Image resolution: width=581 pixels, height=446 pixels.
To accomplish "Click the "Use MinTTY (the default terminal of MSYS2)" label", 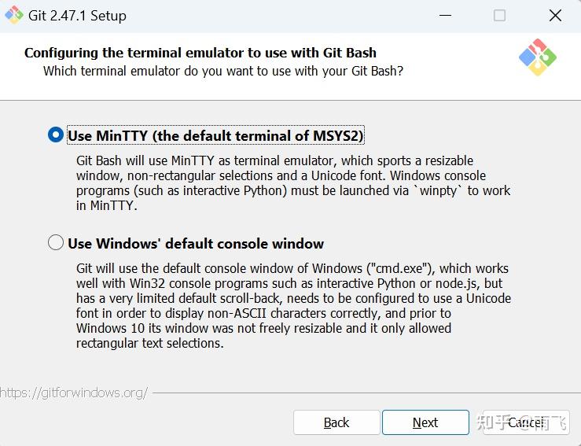I will [x=215, y=136].
